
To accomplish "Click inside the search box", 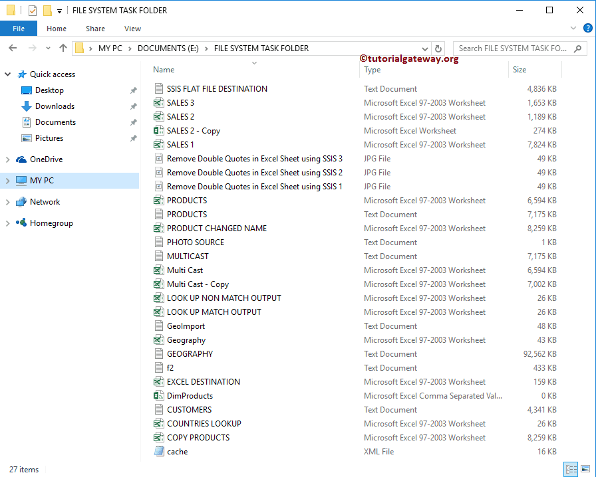I will coord(519,48).
